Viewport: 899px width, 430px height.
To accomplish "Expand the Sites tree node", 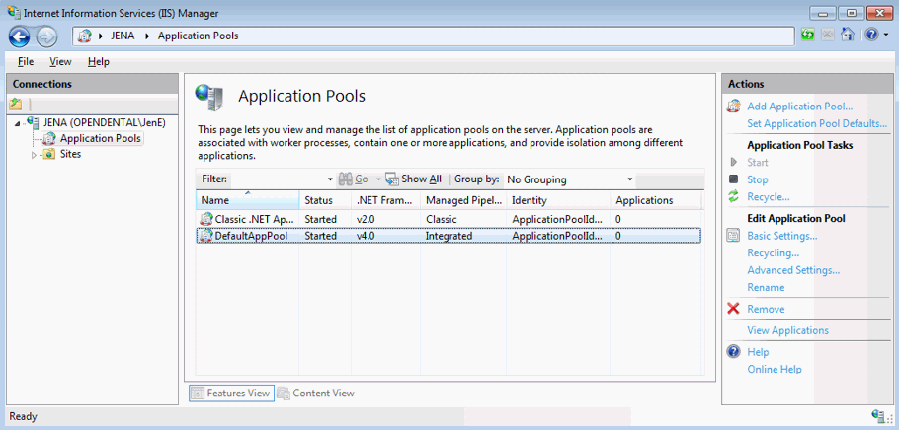I will coord(34,155).
